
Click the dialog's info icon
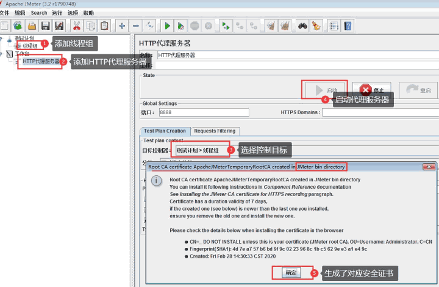[156, 181]
